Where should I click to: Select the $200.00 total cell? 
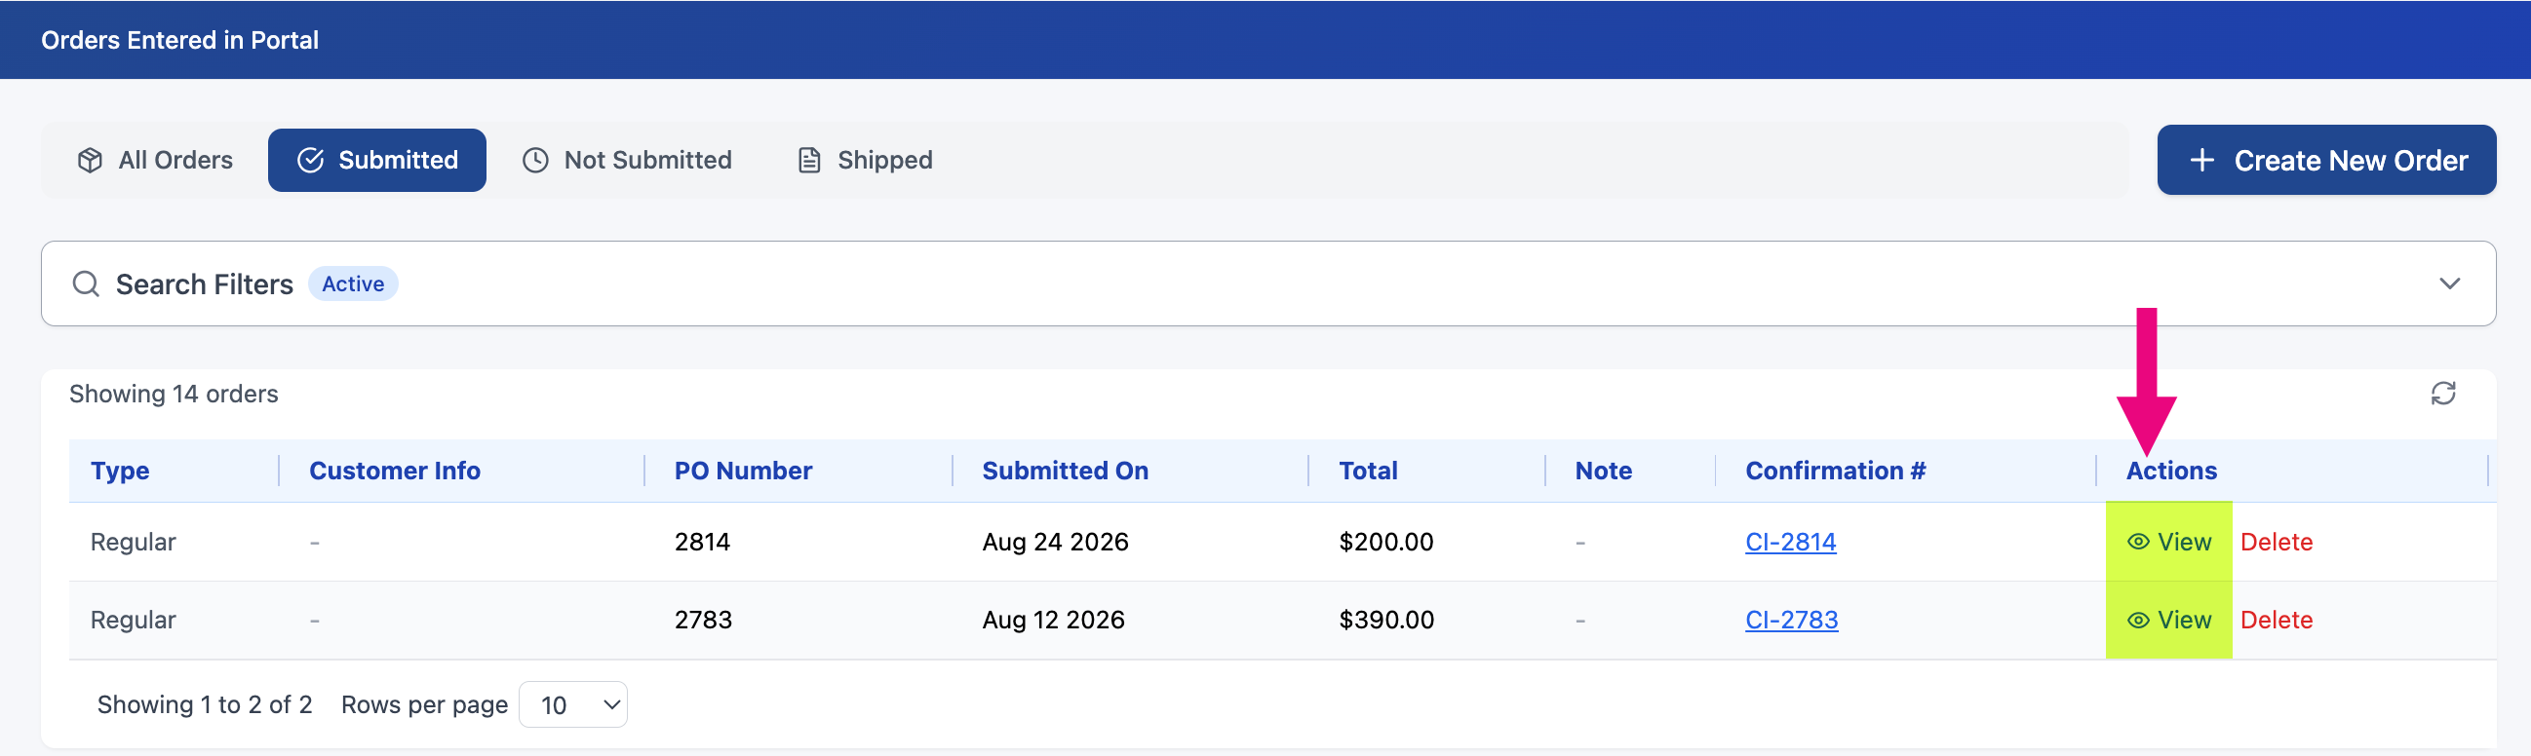(x=1385, y=542)
